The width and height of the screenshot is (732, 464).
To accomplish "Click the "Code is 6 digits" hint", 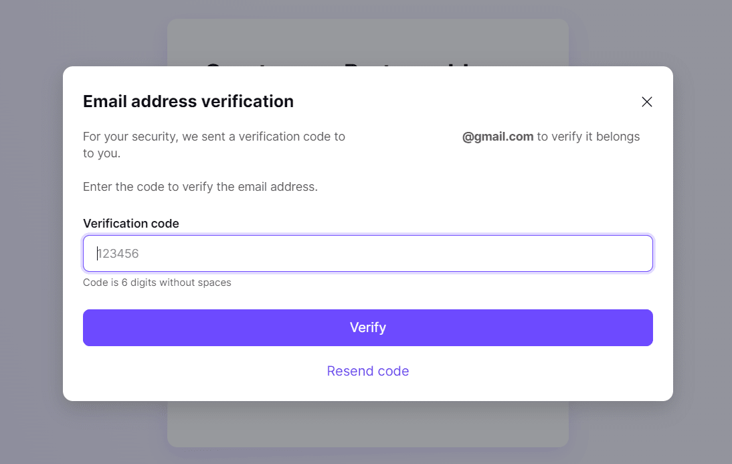I will click(x=157, y=283).
